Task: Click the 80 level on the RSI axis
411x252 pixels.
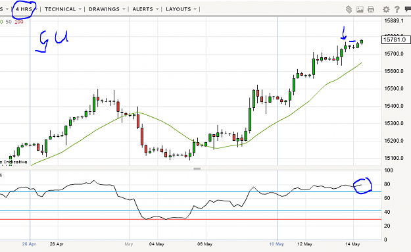Action: pos(387,184)
